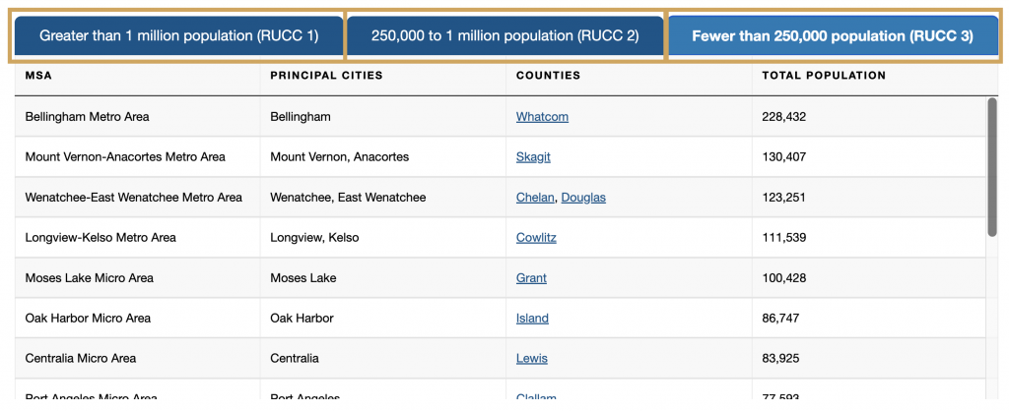Follow the Skagit county link

coord(533,156)
